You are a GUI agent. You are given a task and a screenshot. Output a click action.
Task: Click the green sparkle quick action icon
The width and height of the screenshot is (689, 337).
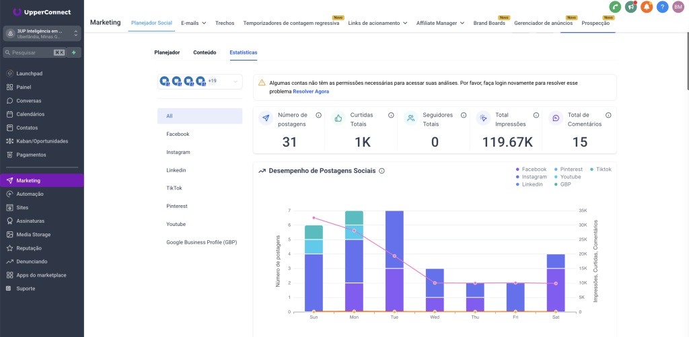(74, 52)
